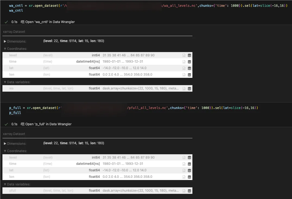Image resolution: width=292 pixels, height=199 pixels.
Task: Show attributes icon for lat in p_full
Action: pyautogui.click(x=184, y=171)
